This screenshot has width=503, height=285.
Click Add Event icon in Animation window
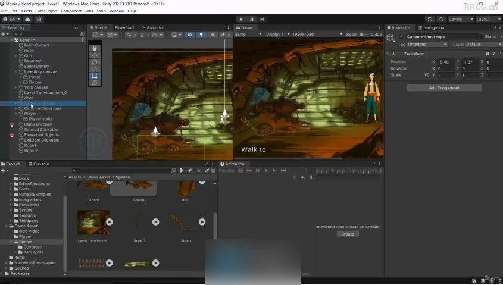click(311, 177)
